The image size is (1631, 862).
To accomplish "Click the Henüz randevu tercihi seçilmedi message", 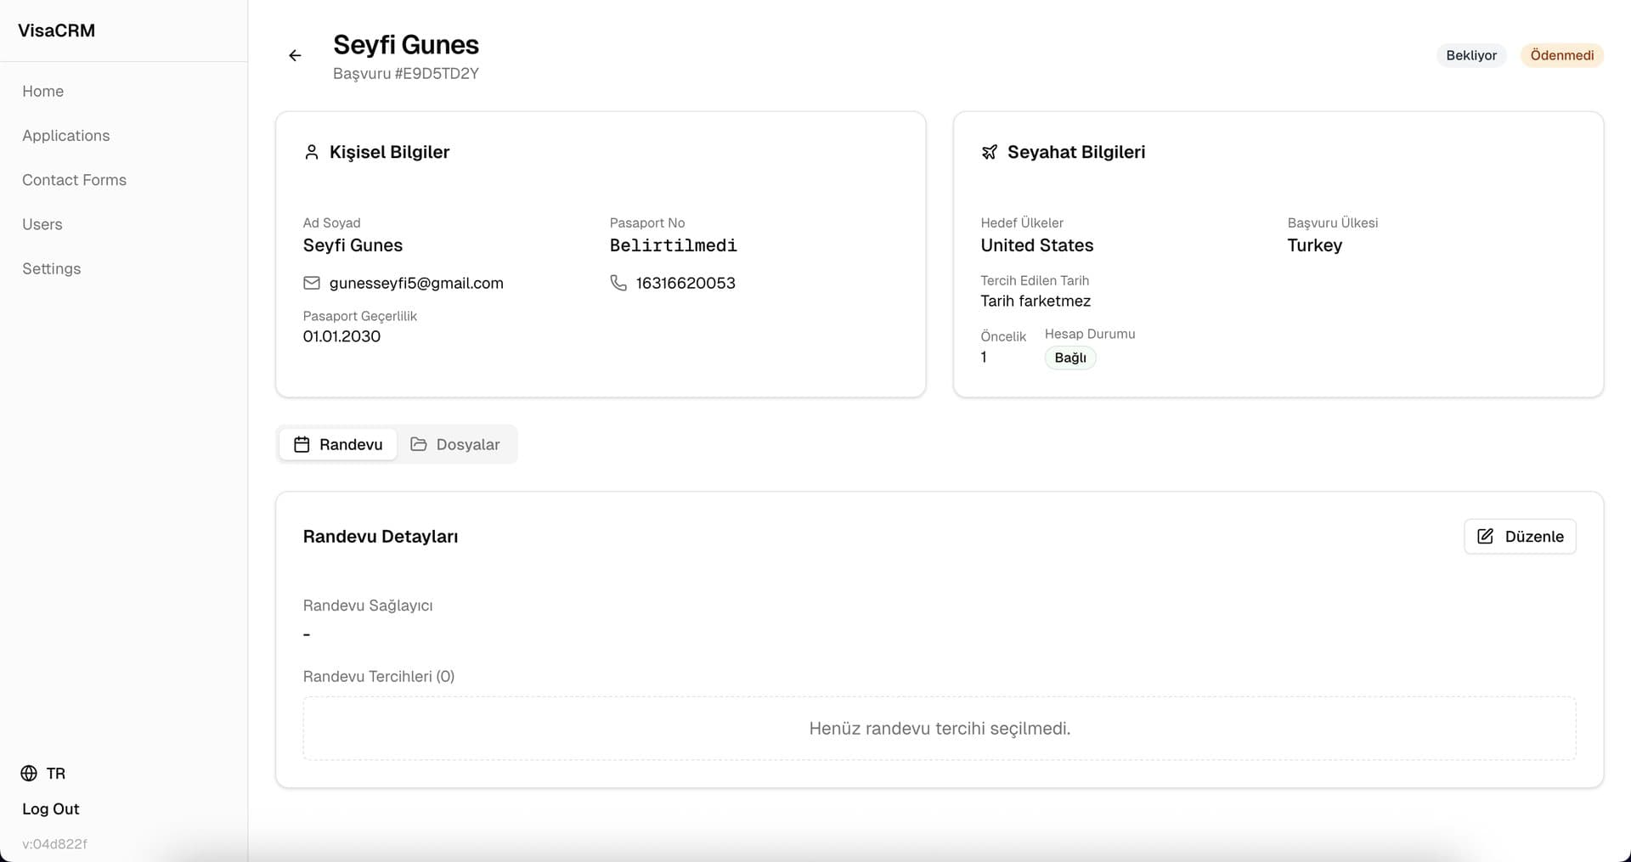I will coord(940,728).
